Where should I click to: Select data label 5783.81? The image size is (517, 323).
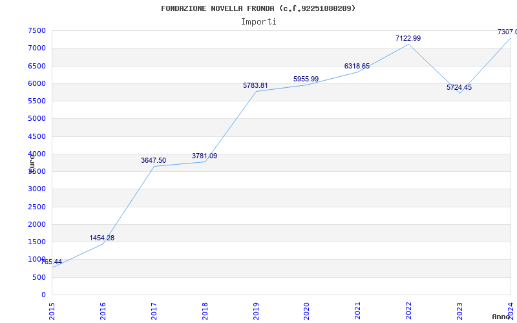255,86
